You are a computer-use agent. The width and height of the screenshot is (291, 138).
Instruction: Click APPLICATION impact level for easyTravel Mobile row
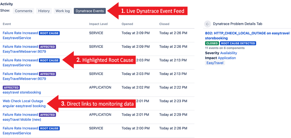[100, 115]
